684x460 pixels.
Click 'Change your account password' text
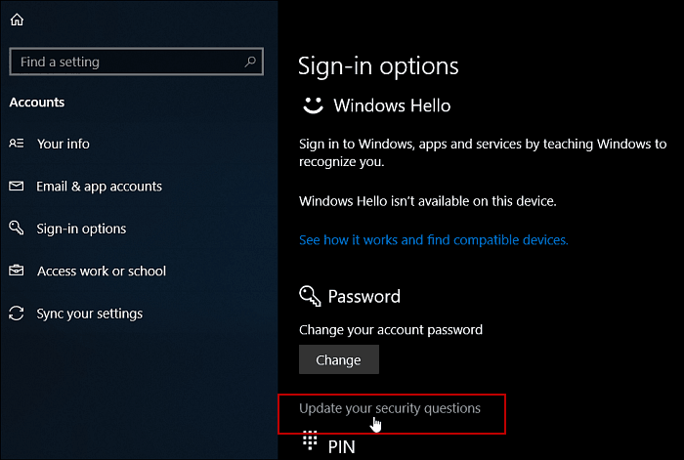[x=391, y=330]
